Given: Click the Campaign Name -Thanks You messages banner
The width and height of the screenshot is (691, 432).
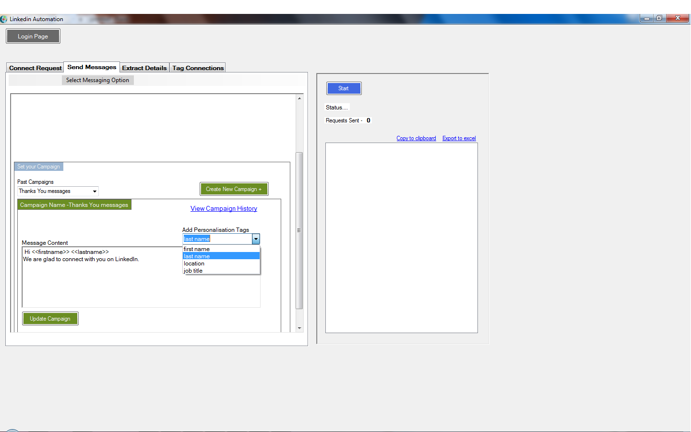Looking at the screenshot, I should coord(74,205).
